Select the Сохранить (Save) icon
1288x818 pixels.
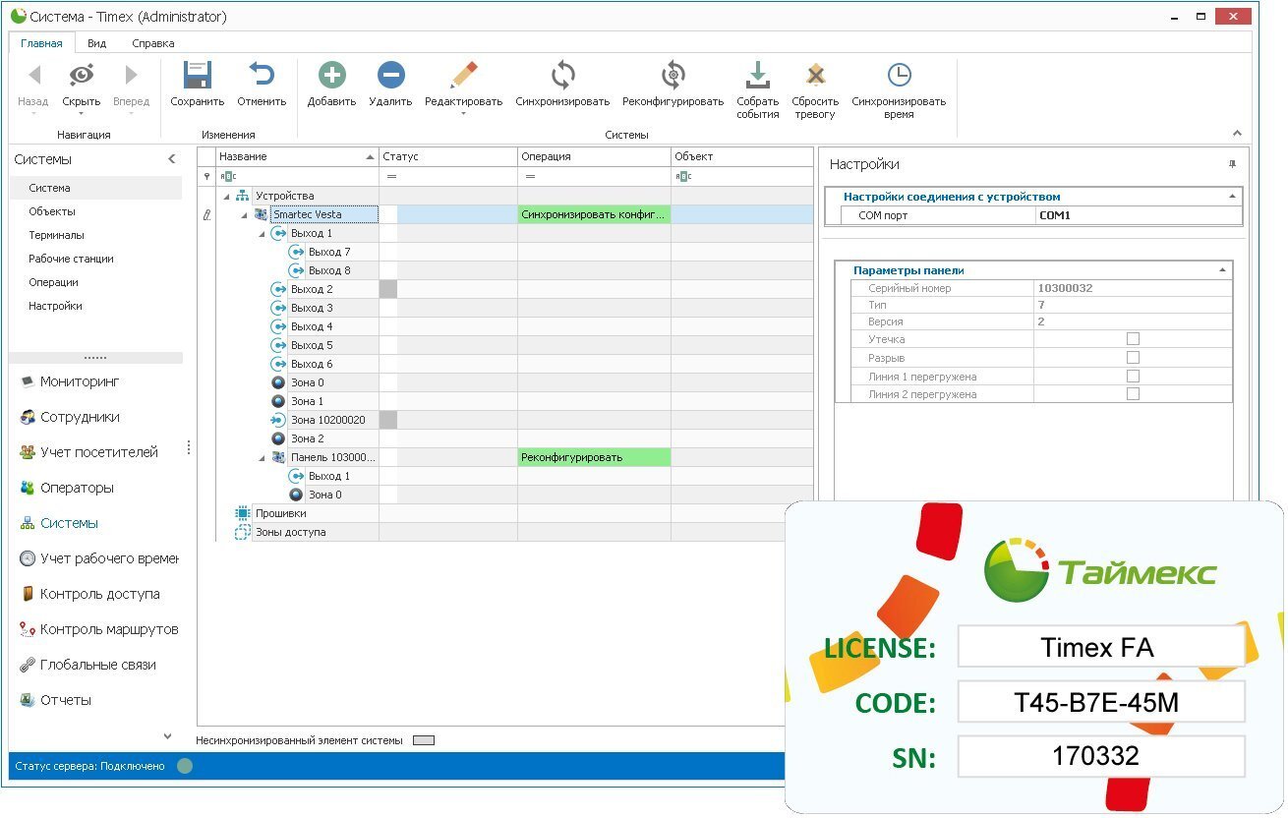pos(196,74)
